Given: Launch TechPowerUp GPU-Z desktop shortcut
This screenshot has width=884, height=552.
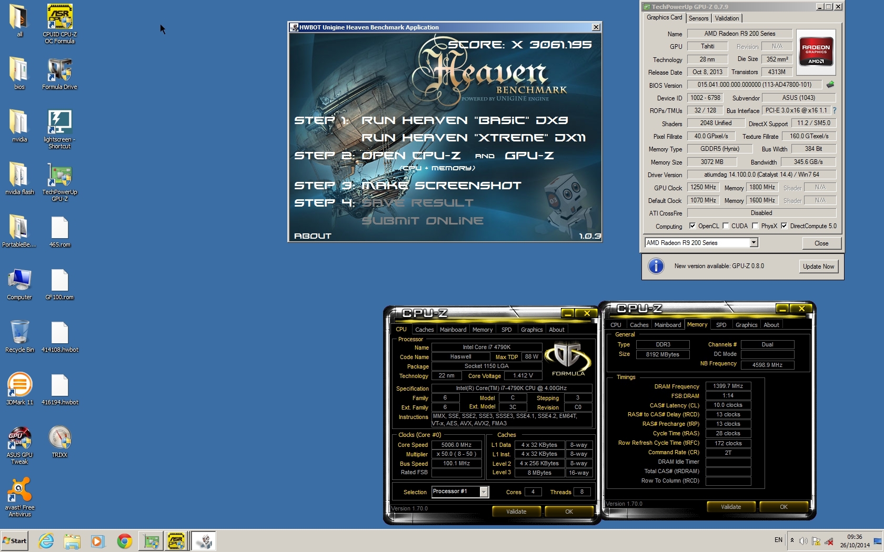Looking at the screenshot, I should click(x=59, y=181).
